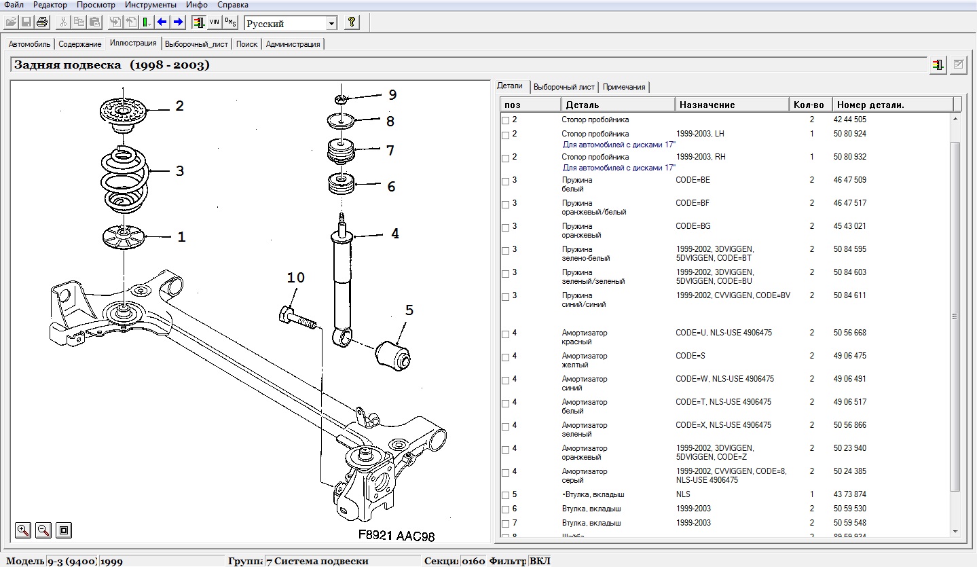Zoom out of the suspension illustration

tap(43, 530)
